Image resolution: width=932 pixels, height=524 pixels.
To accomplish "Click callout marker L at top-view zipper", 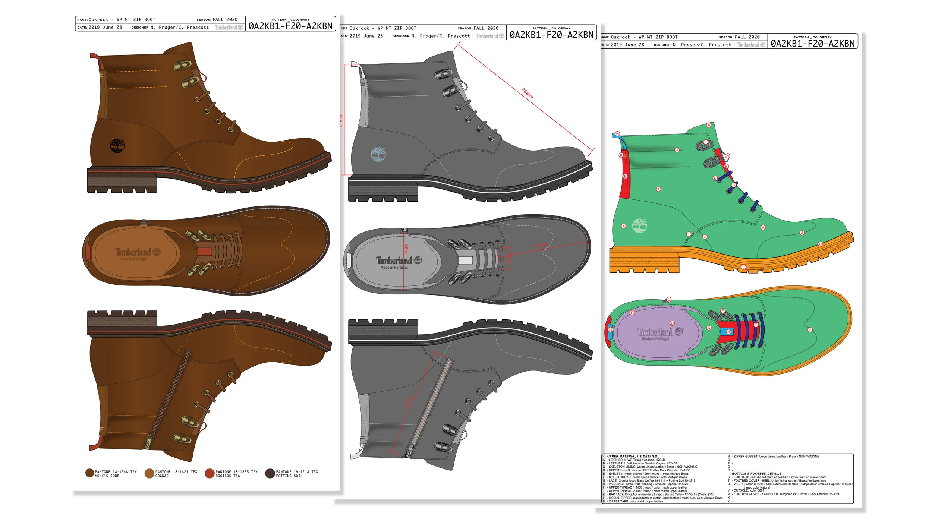I will click(x=669, y=299).
